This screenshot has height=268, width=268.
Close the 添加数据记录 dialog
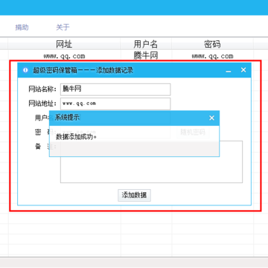(x=243, y=70)
